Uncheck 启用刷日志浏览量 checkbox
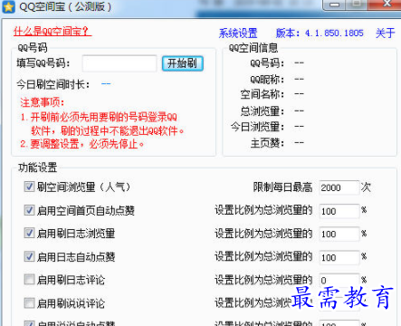 [29, 233]
